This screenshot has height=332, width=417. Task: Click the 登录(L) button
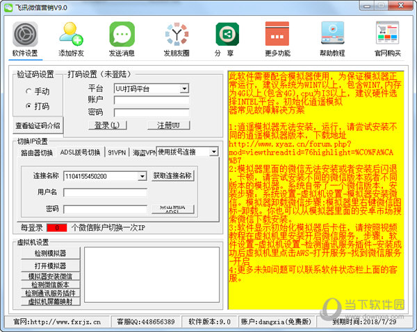point(108,125)
